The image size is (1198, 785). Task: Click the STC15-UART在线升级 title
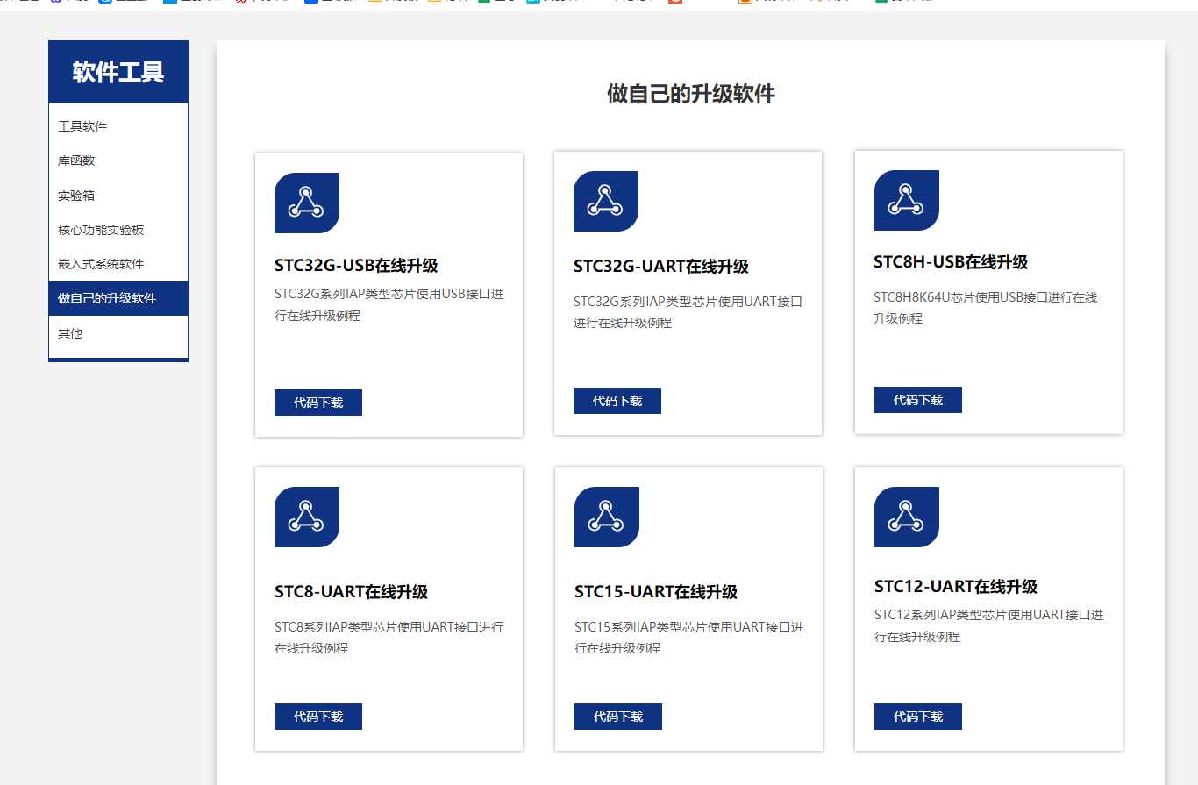click(x=656, y=592)
